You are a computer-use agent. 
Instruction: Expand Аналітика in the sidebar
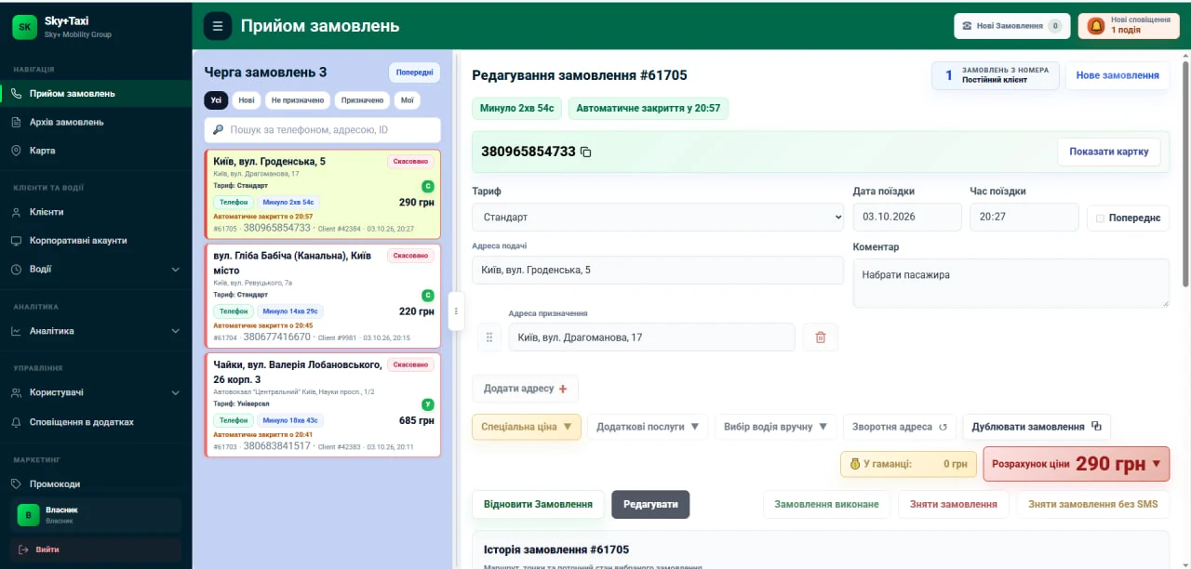96,331
